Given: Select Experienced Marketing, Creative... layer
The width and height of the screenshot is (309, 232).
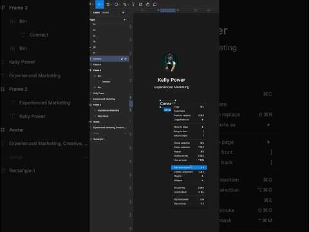Looking at the screenshot, I should coord(109,128).
